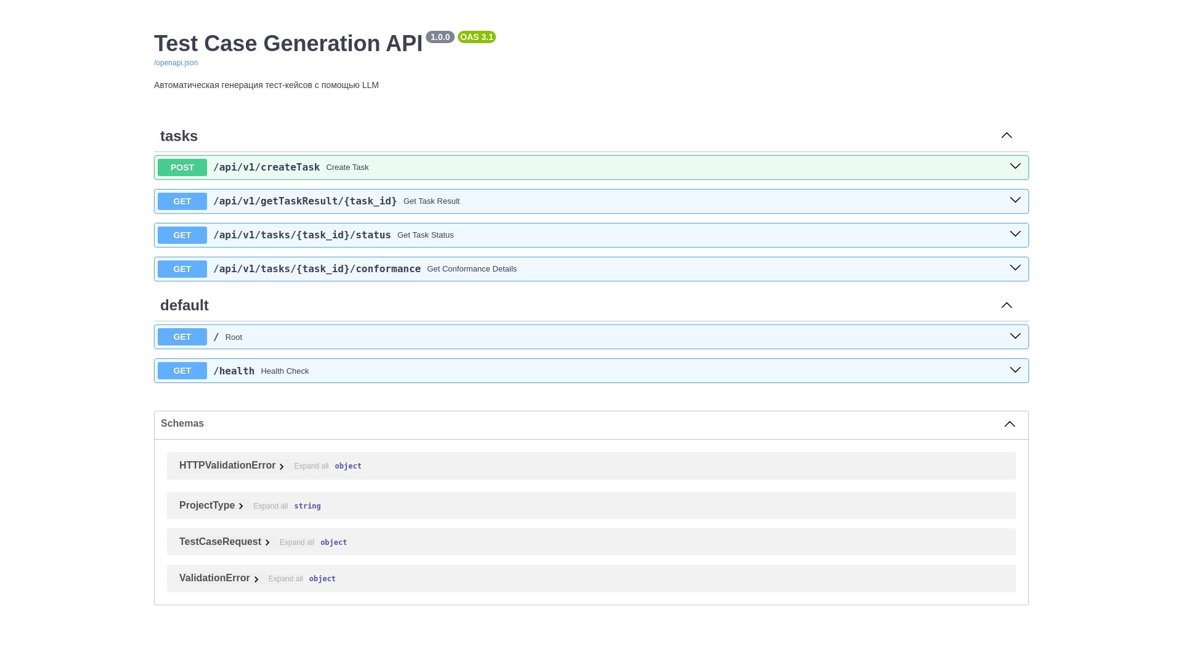The image size is (1183, 665).
Task: Click the object type label of HTTPValidationError
Action: coord(348,466)
